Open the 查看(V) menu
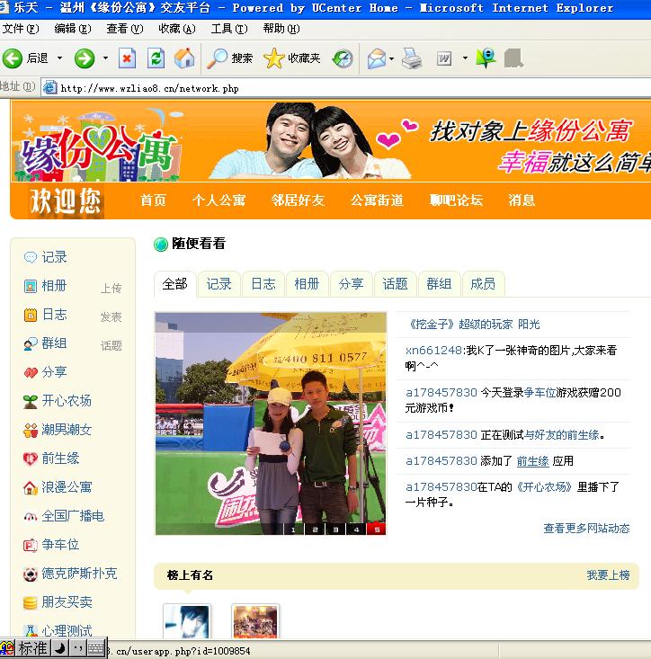 tap(124, 29)
